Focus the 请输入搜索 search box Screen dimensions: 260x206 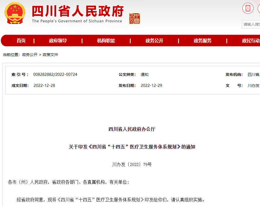251,24
